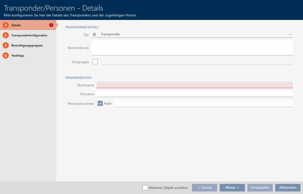Tick Weiteres Objekt erstellen checkbox

145,188
